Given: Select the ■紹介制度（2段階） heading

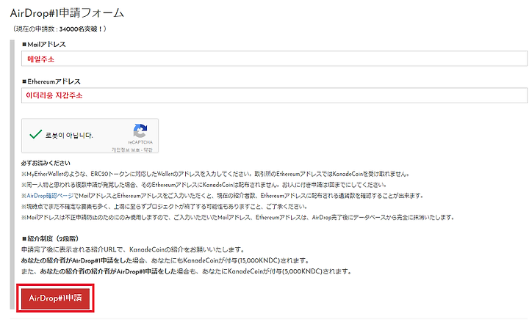Looking at the screenshot, I should pos(50,238).
